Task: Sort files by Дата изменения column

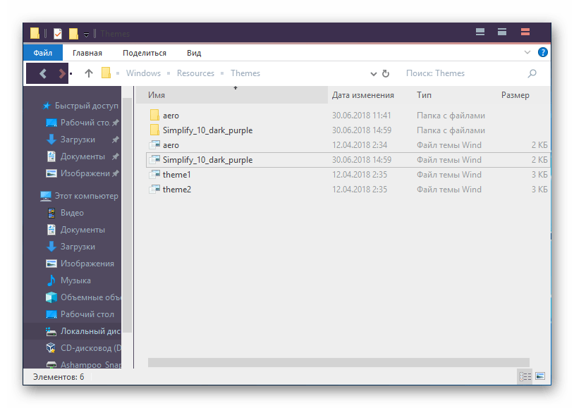Action: coord(362,95)
